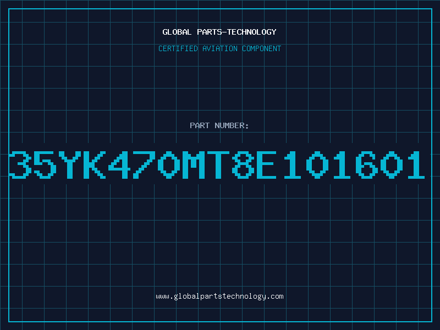The image size is (440, 330).
Task: Select the letter K in the part number
Action: pos(95,164)
